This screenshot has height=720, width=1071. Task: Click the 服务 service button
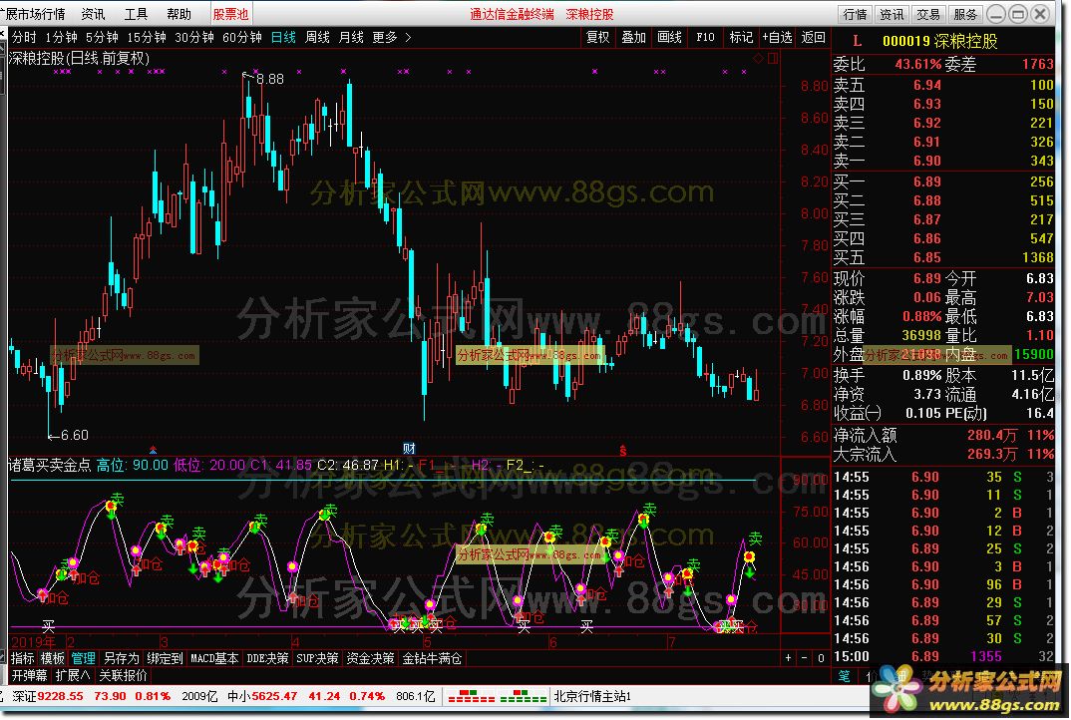pyautogui.click(x=965, y=14)
